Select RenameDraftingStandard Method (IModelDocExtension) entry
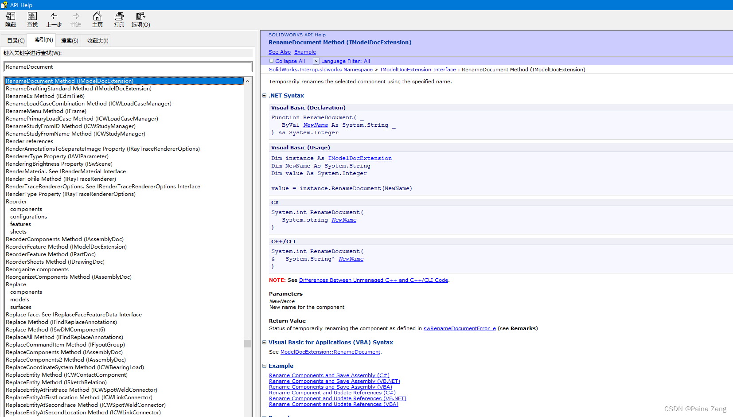This screenshot has height=417, width=733. [x=78, y=89]
